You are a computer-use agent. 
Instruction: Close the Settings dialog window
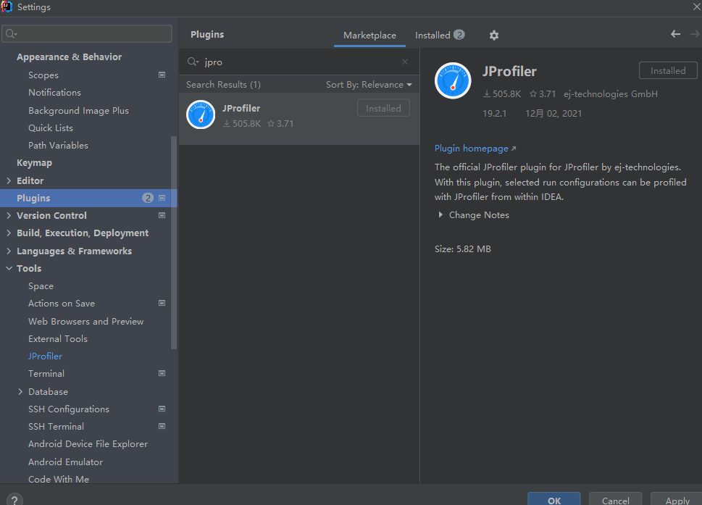click(x=697, y=7)
